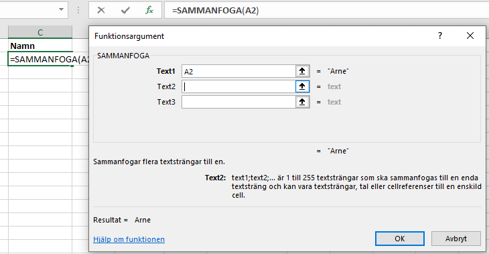Expand the Name Box dropdown arrow
489x254 pixels.
pos(61,9)
